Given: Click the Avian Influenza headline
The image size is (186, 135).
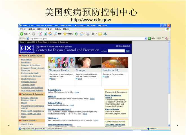Looking at the screenshot, I should coord(54,90).
